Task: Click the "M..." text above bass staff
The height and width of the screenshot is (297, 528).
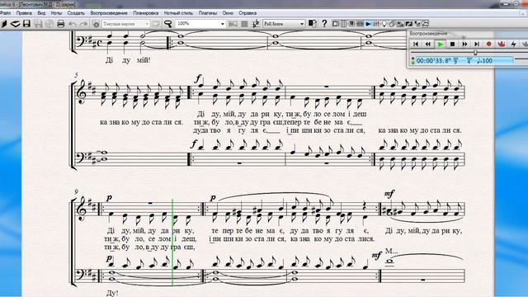Action: tap(391, 251)
